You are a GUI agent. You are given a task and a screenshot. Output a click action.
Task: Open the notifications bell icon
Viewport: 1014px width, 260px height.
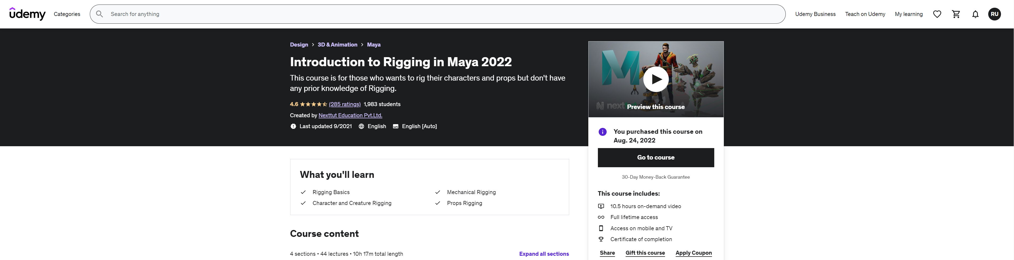point(975,14)
